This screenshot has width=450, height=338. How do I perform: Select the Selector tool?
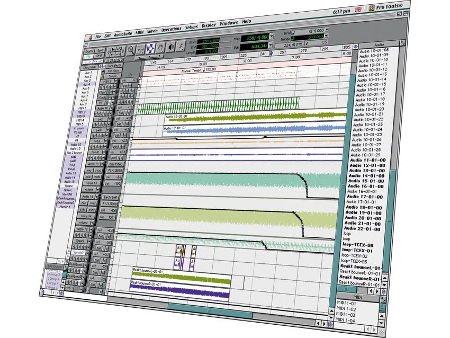click(x=150, y=48)
